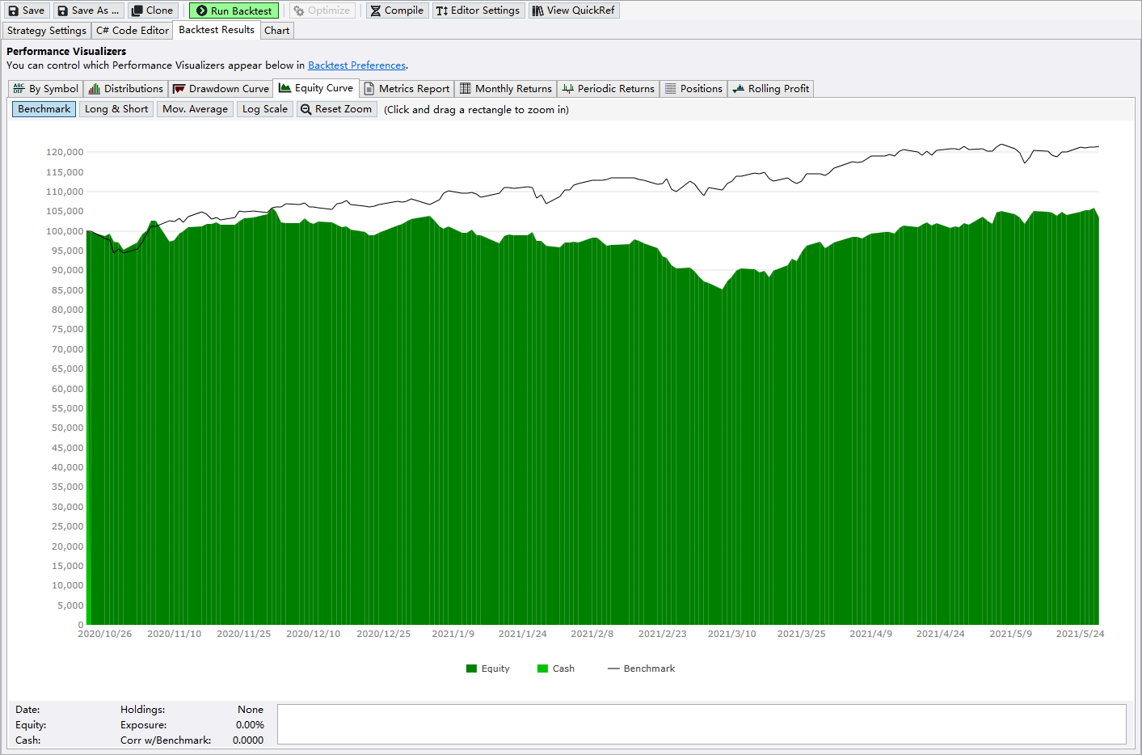Enable Log Scale on chart
Image resolution: width=1142 pixels, height=755 pixels.
coord(264,109)
